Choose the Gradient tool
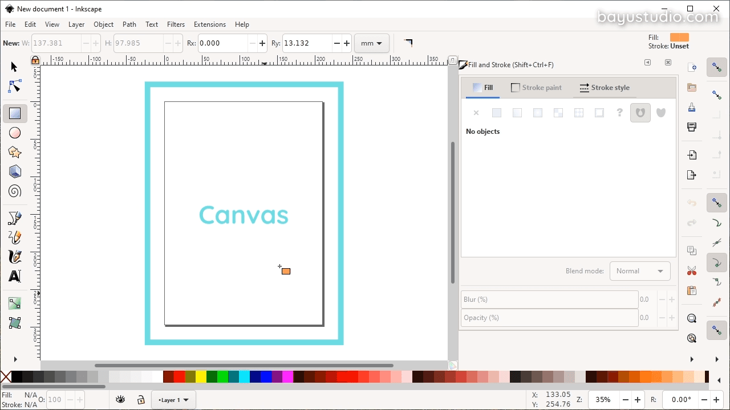This screenshot has height=410, width=730. [x=14, y=304]
